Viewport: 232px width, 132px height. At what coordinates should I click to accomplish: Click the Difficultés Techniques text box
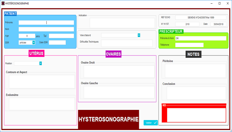click(127, 43)
